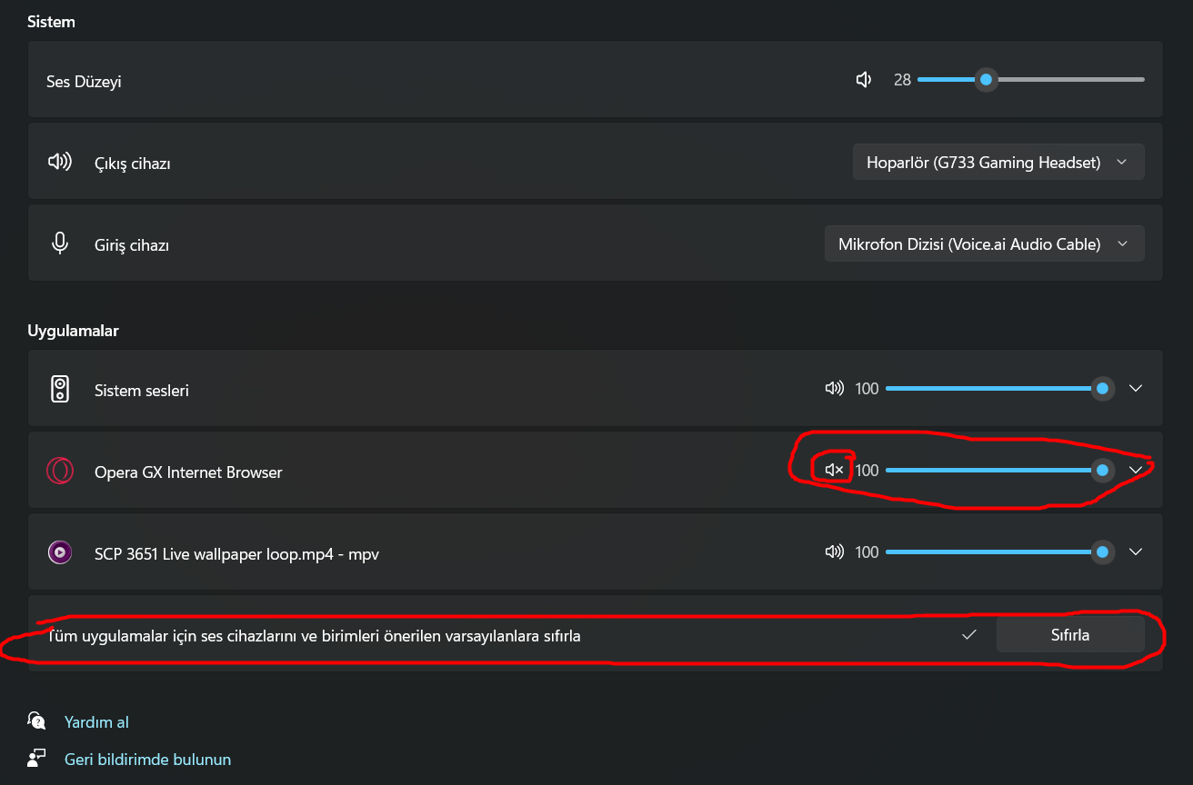Unmute Opera GX Internet Browser audio
Screen dimensions: 1193x785
[834, 470]
